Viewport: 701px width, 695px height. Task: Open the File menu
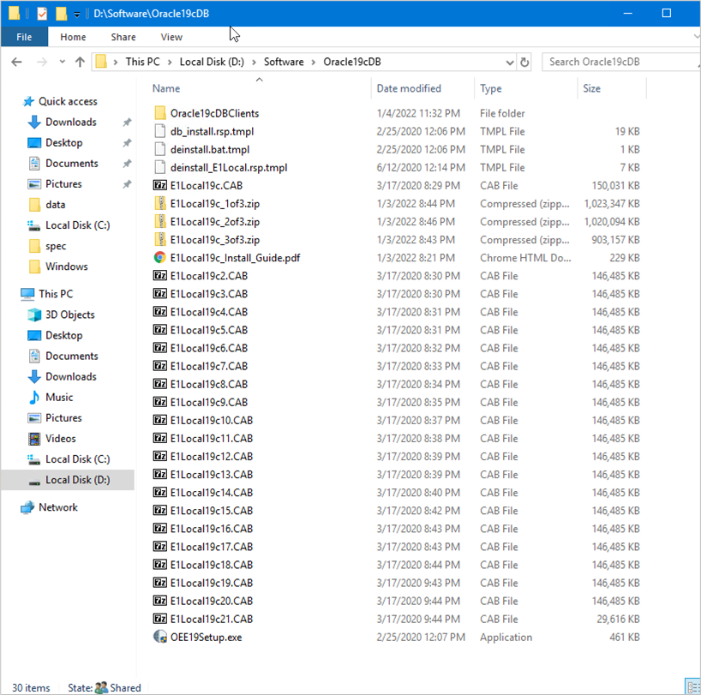tap(24, 37)
